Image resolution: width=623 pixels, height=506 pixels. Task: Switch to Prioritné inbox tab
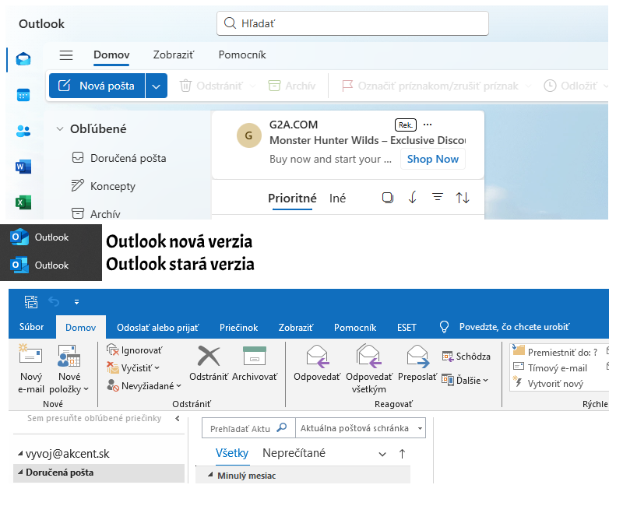pyautogui.click(x=292, y=198)
